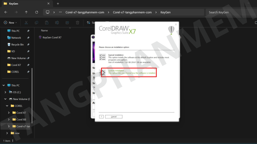The image size is (257, 144).
Task: Click the Custom Installation link text
Action: [117, 71]
